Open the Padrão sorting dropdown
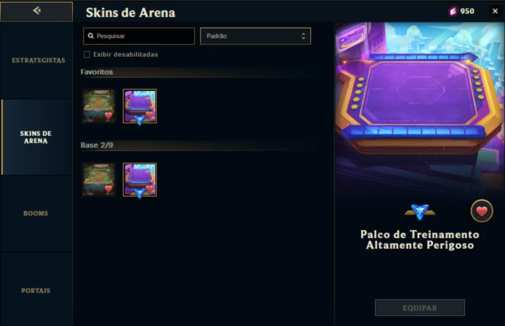505x326 pixels. tap(255, 36)
